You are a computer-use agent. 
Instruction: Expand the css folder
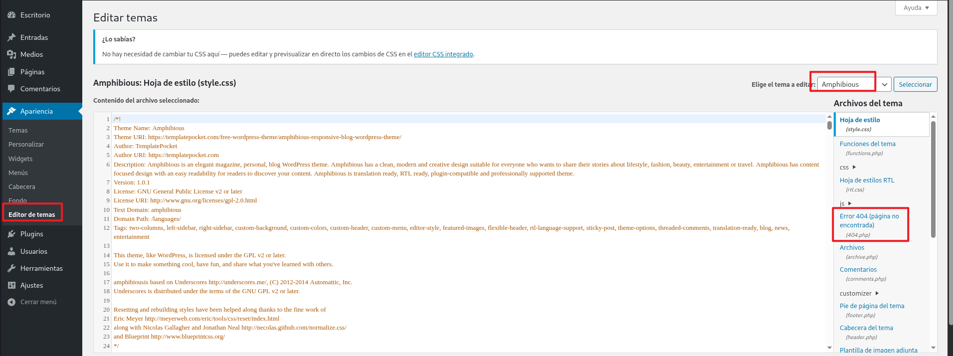[848, 168]
